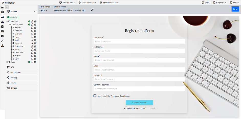Expand the Rules tree node
Screen dimensions: 241x119
click(x=7, y=62)
